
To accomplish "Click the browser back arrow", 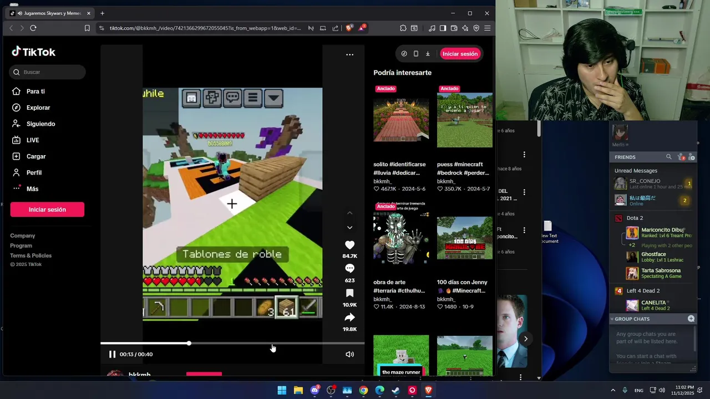I will coord(11,28).
